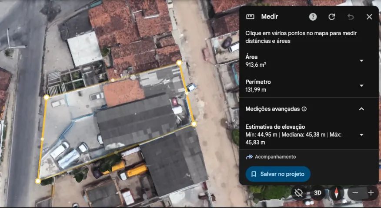Open the Perímetro unit dropdown arrow
The height and width of the screenshot is (208, 381).
[x=361, y=85]
